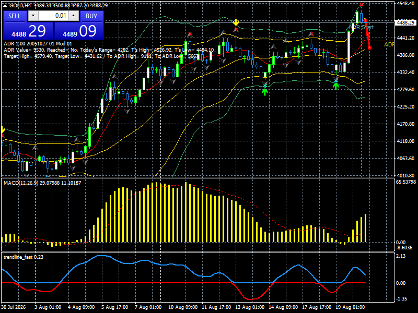The height and width of the screenshot is (313, 418).
Task: Click the sell price 4488 29 panel
Action: point(28,31)
